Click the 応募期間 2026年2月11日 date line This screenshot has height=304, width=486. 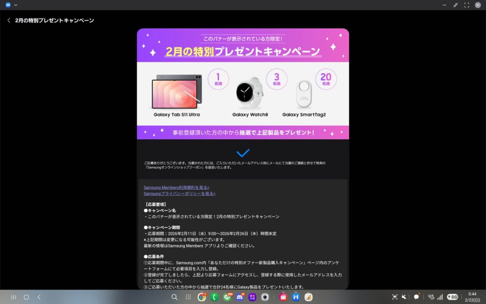tap(210, 234)
